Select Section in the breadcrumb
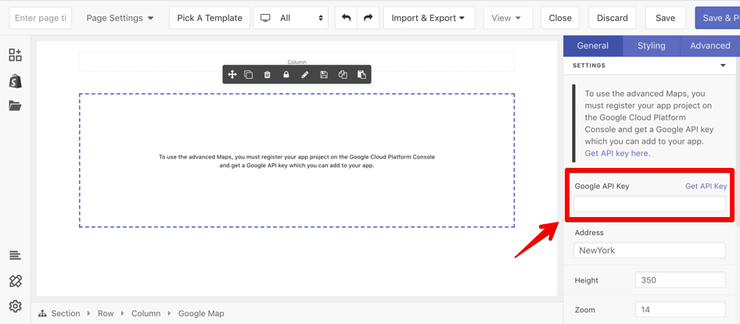The width and height of the screenshot is (740, 324). [65, 313]
